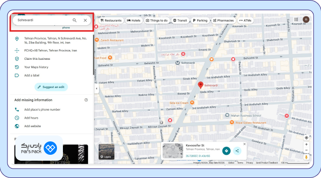Viewport: 321px width, 178px height.
Task: Click the search magnifier icon
Action: coord(74,20)
